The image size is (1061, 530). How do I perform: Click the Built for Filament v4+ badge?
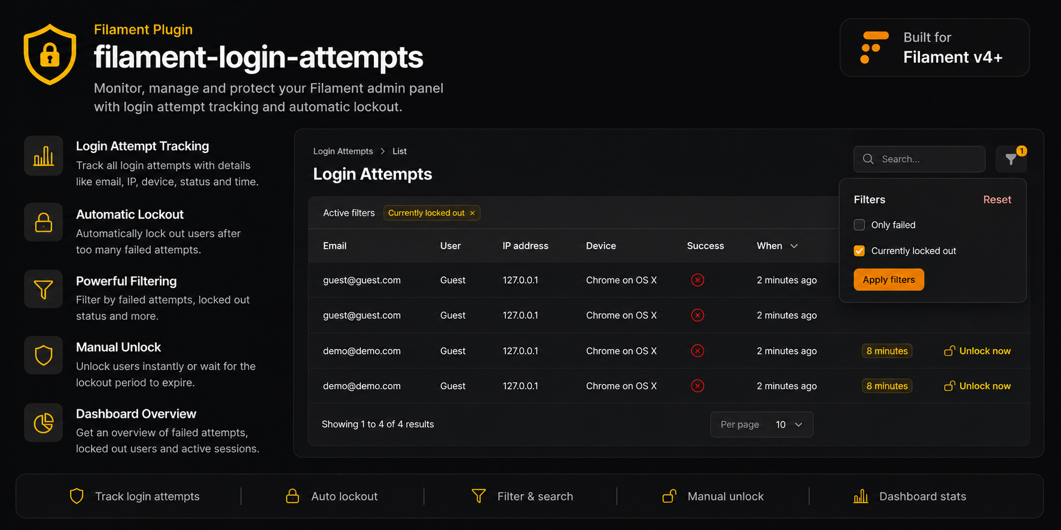click(935, 48)
